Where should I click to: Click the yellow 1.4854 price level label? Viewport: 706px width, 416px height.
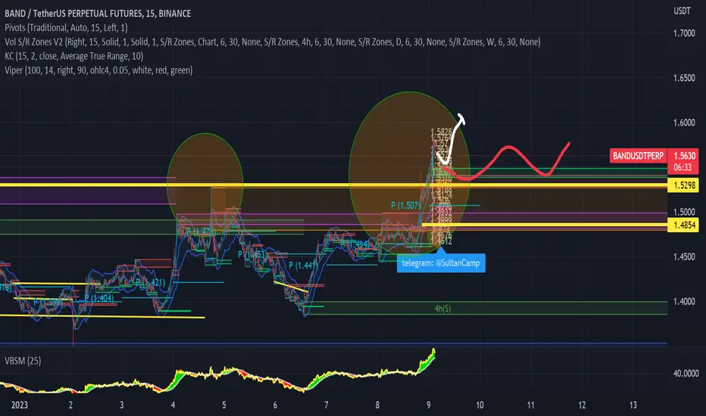pos(683,225)
